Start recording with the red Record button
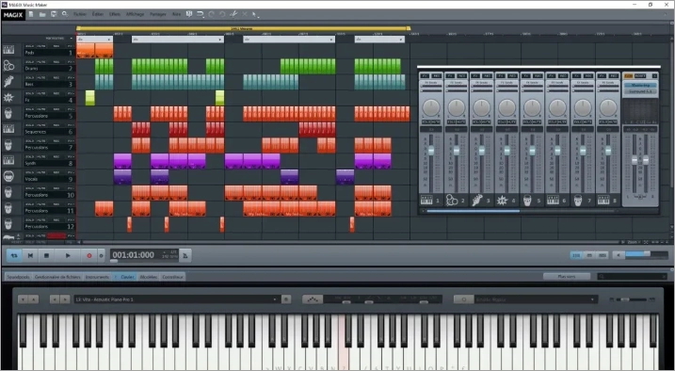Screen dimensions: 675x371 click(89, 255)
